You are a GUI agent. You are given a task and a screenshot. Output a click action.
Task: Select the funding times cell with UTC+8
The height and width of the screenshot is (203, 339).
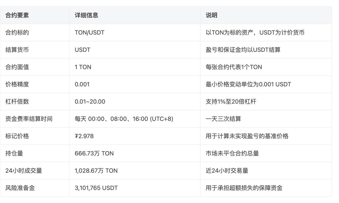pos(124,119)
